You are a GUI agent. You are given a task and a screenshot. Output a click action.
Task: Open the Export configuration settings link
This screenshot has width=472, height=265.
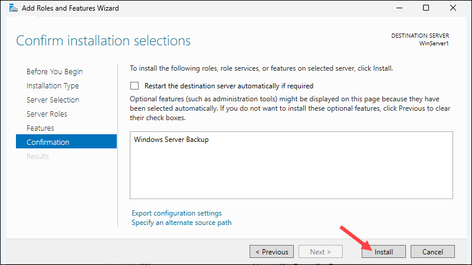(x=176, y=213)
